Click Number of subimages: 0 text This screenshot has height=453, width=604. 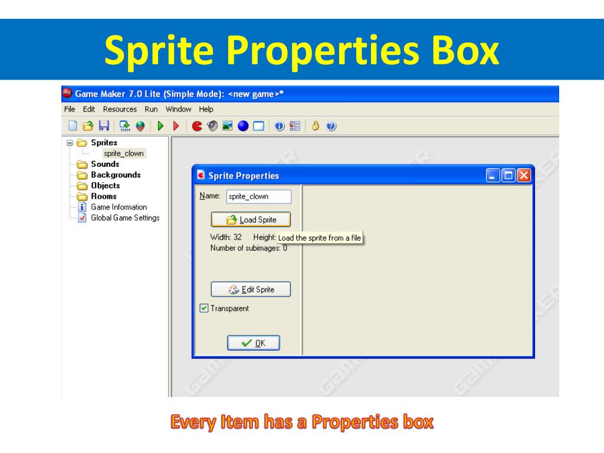point(249,248)
